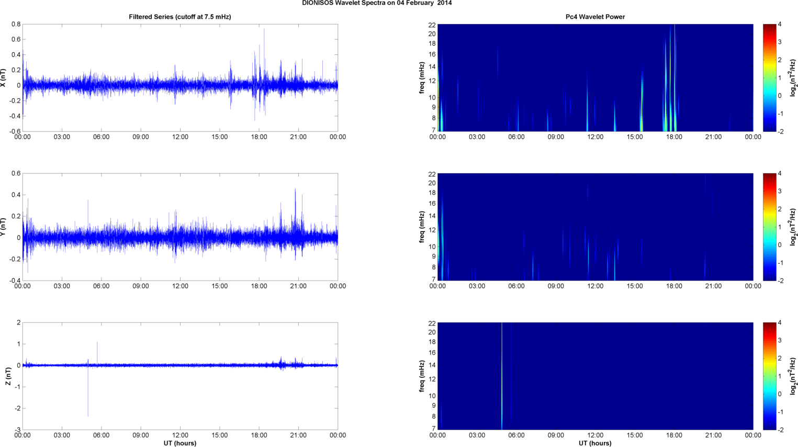Screen dimensions: 798x447
Task: Click 'freq (mHz)' label of bottom wavelet panel
Action: (422, 376)
